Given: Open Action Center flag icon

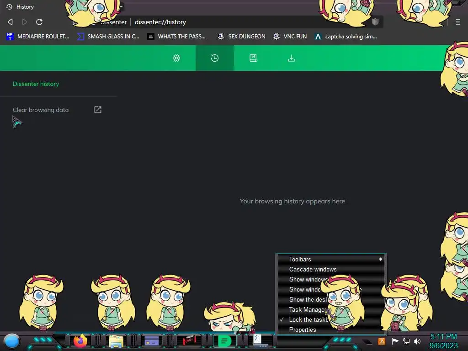Looking at the screenshot, I should pyautogui.click(x=395, y=341).
